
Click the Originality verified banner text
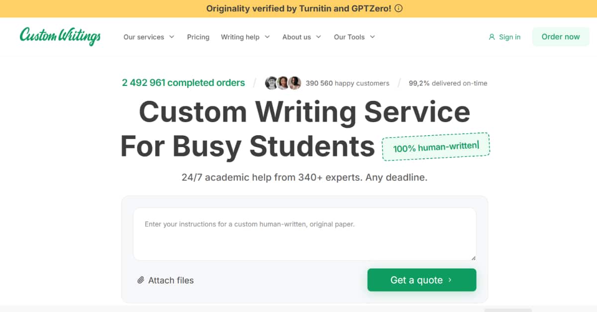[298, 8]
